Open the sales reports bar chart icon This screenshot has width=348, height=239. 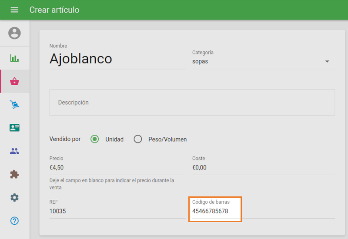tap(14, 58)
